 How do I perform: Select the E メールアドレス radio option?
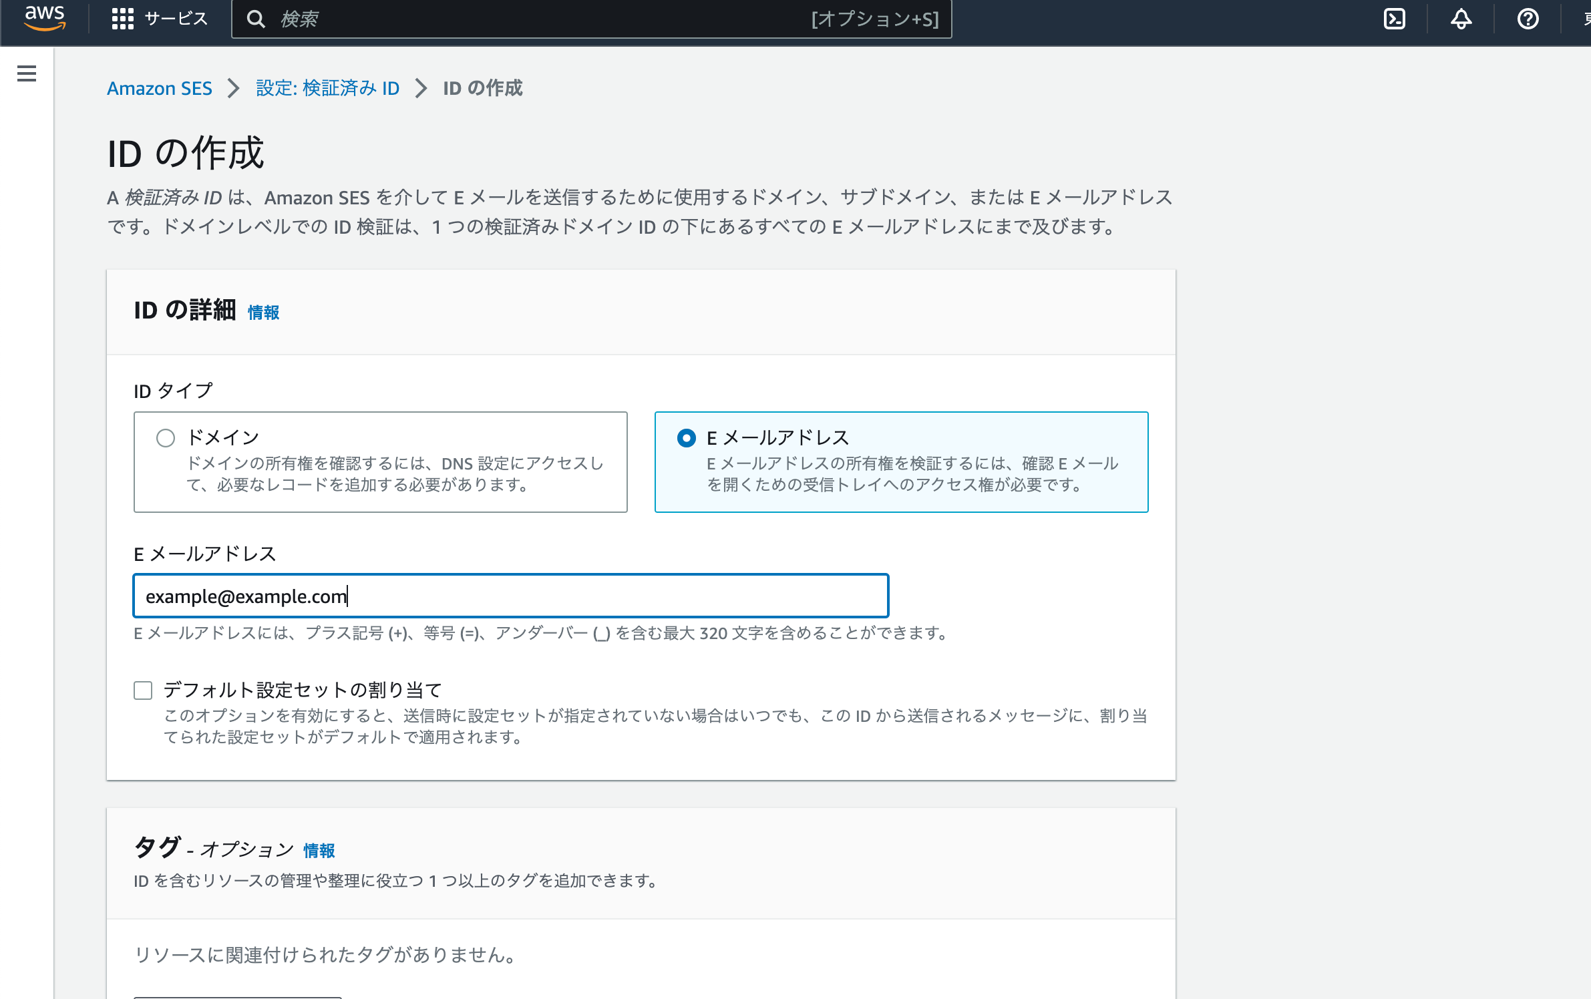click(x=687, y=438)
